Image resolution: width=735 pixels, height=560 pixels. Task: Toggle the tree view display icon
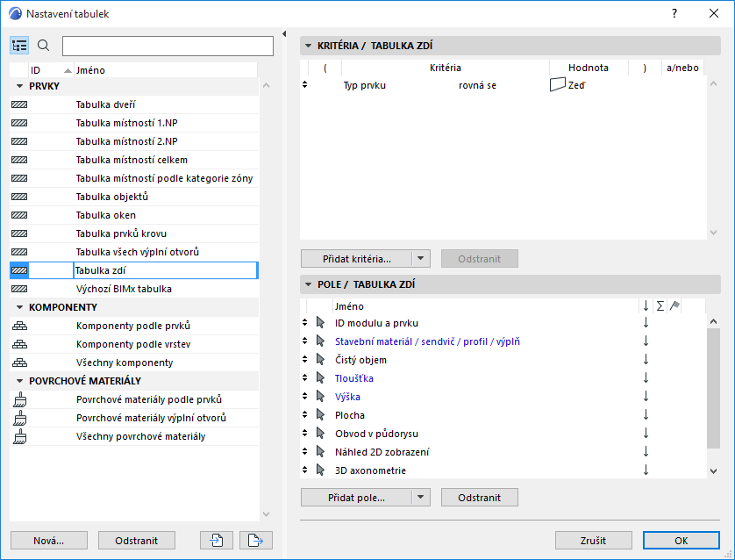[19, 46]
